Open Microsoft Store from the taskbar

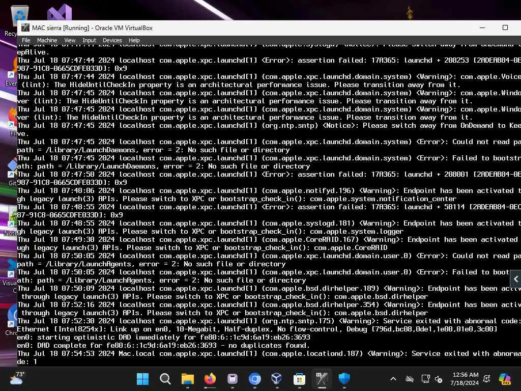click(299, 379)
